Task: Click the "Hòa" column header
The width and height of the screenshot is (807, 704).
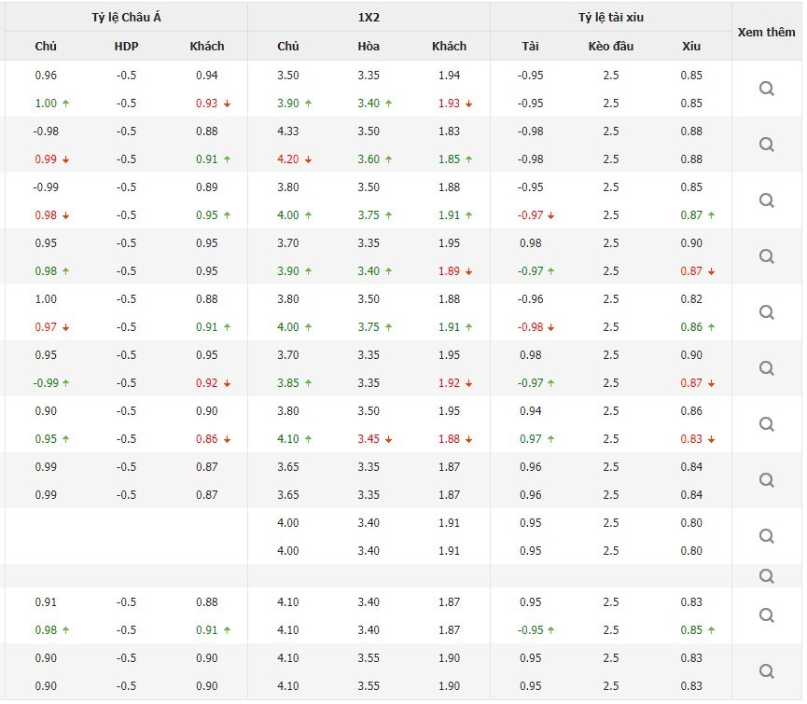Action: click(369, 46)
